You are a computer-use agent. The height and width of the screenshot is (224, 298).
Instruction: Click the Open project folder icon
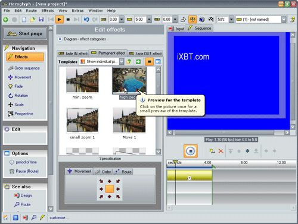tap(33, 20)
